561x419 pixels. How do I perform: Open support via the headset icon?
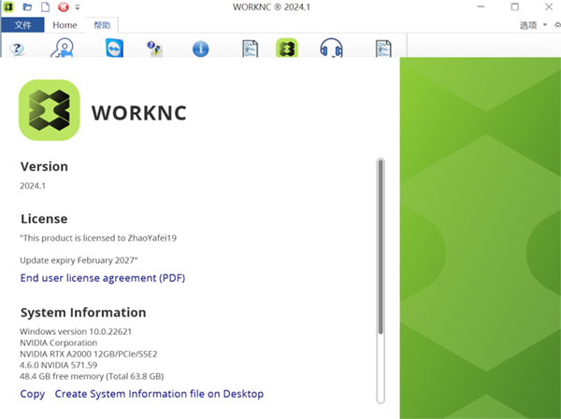(x=331, y=48)
